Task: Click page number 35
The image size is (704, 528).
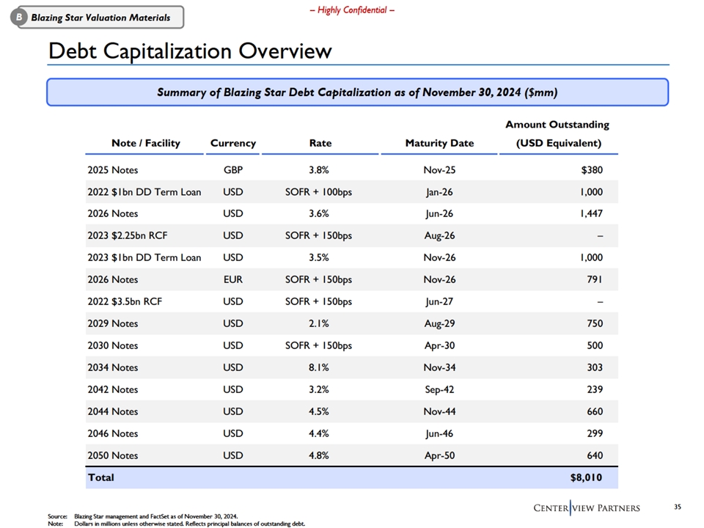Action: [x=677, y=507]
